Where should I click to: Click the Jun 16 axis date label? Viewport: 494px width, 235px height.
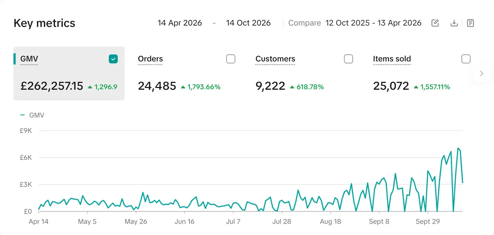(x=185, y=222)
